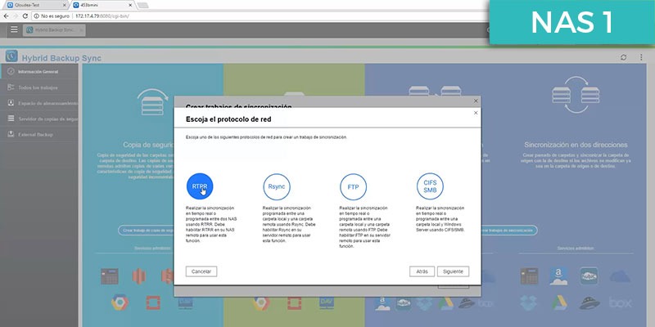Select the CIFS SMB protocol circle
655x327 pixels.
(x=430, y=186)
